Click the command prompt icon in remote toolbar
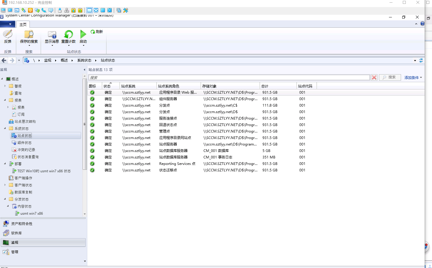 coord(17,10)
